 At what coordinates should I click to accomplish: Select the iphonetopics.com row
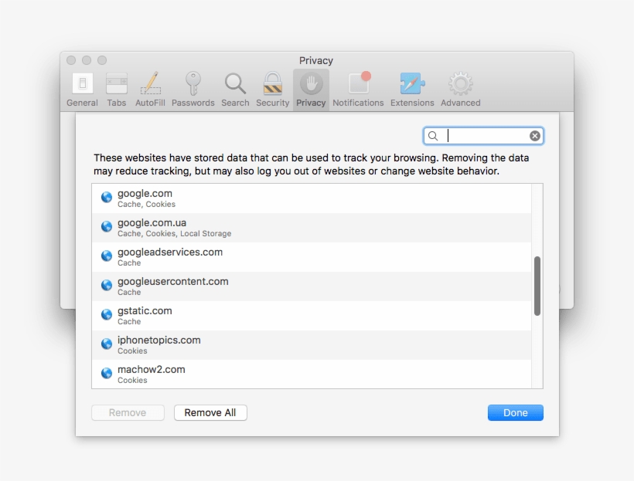(312, 345)
